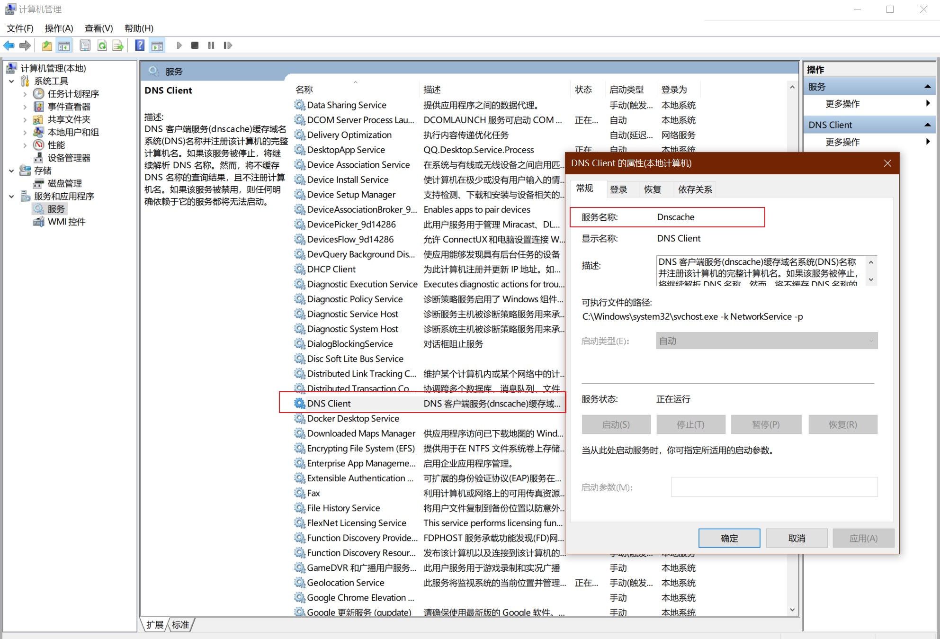Expand the 任务计划程序 tree node
Image resolution: width=940 pixels, height=639 pixels.
25,94
